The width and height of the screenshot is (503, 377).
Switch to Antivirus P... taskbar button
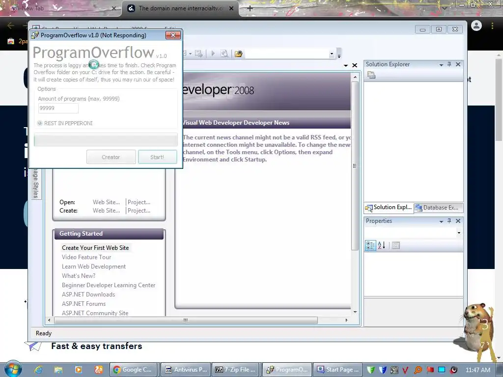[186, 370]
